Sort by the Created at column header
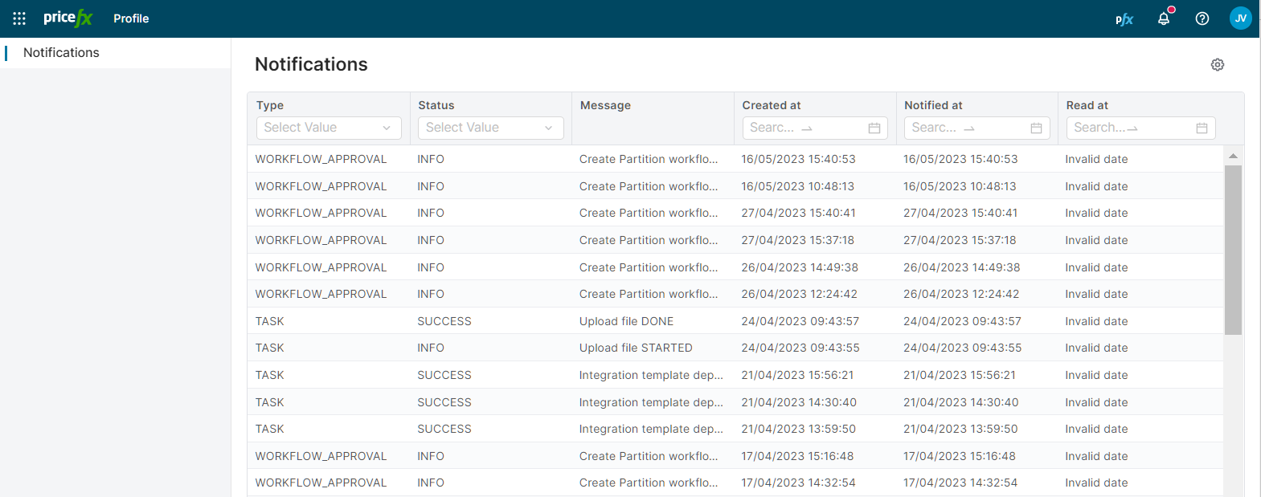The image size is (1261, 497). [x=771, y=105]
